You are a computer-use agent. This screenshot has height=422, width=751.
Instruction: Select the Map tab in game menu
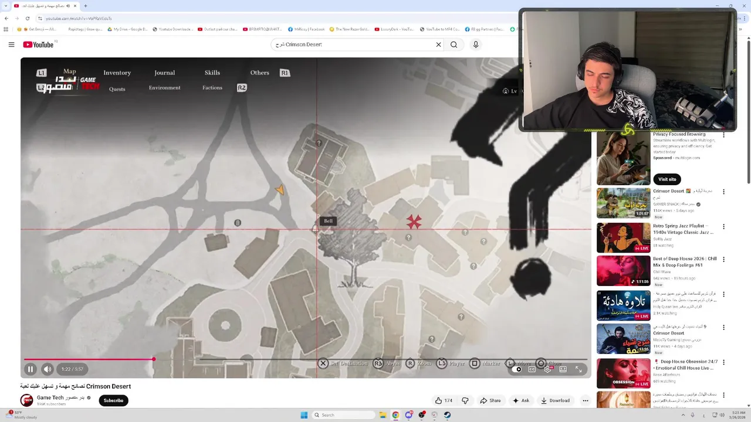point(70,71)
